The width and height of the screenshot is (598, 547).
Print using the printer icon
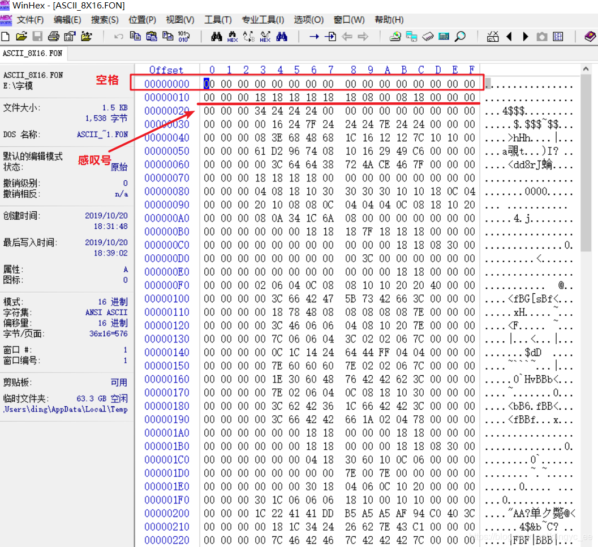click(x=54, y=37)
